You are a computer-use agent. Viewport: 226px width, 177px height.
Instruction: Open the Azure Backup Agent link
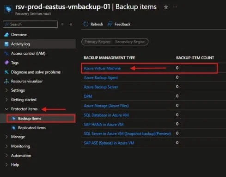click(x=101, y=78)
